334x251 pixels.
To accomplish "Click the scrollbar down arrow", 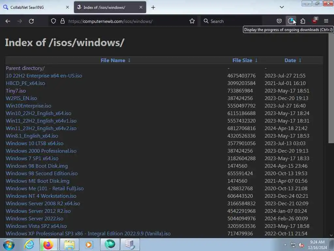I will tap(331, 235).
